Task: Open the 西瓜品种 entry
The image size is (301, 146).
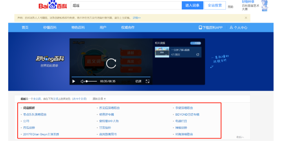Action: click(x=29, y=128)
